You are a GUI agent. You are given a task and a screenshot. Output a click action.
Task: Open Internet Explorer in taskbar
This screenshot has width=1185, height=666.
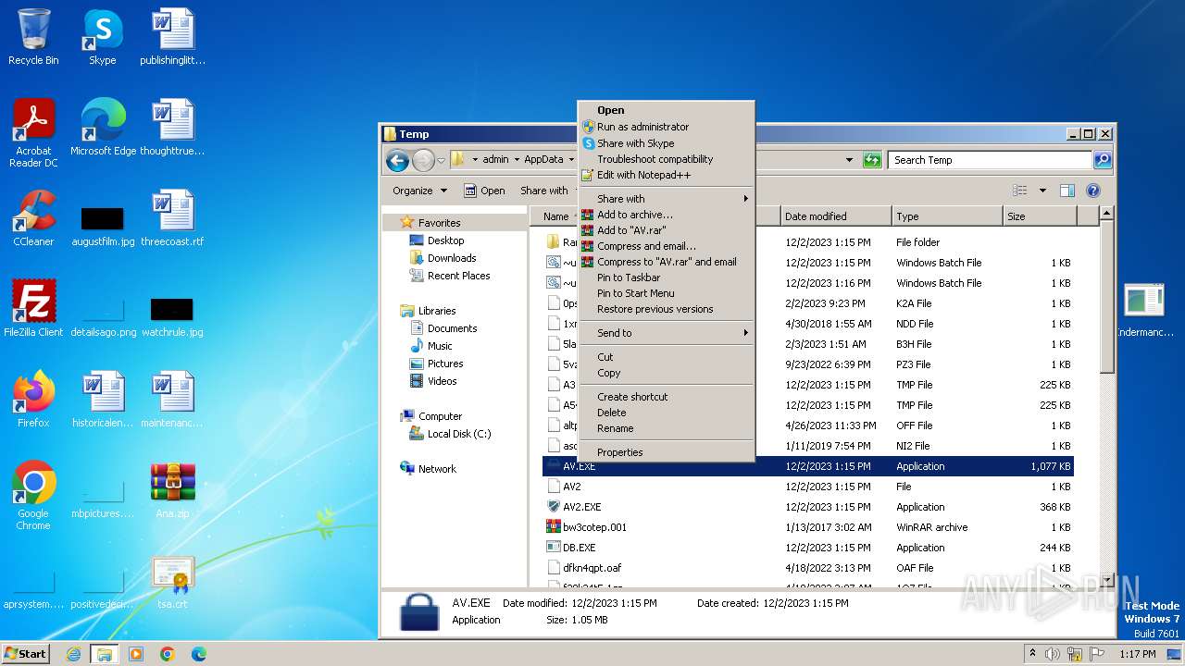[x=73, y=654]
